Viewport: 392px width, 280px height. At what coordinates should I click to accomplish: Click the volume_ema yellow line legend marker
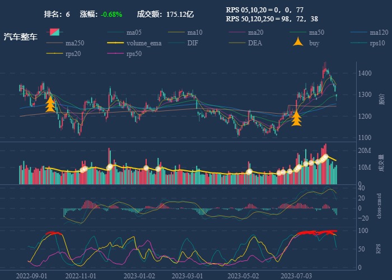pyautogui.click(x=115, y=43)
